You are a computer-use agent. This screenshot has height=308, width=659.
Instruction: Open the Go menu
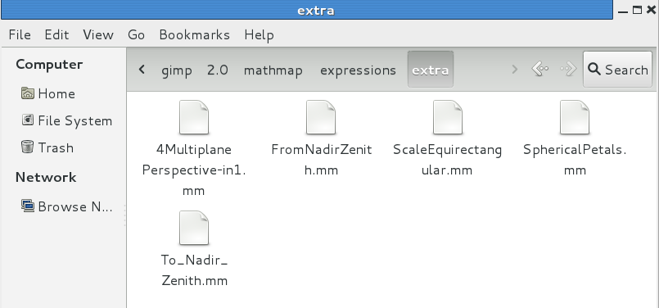click(136, 34)
